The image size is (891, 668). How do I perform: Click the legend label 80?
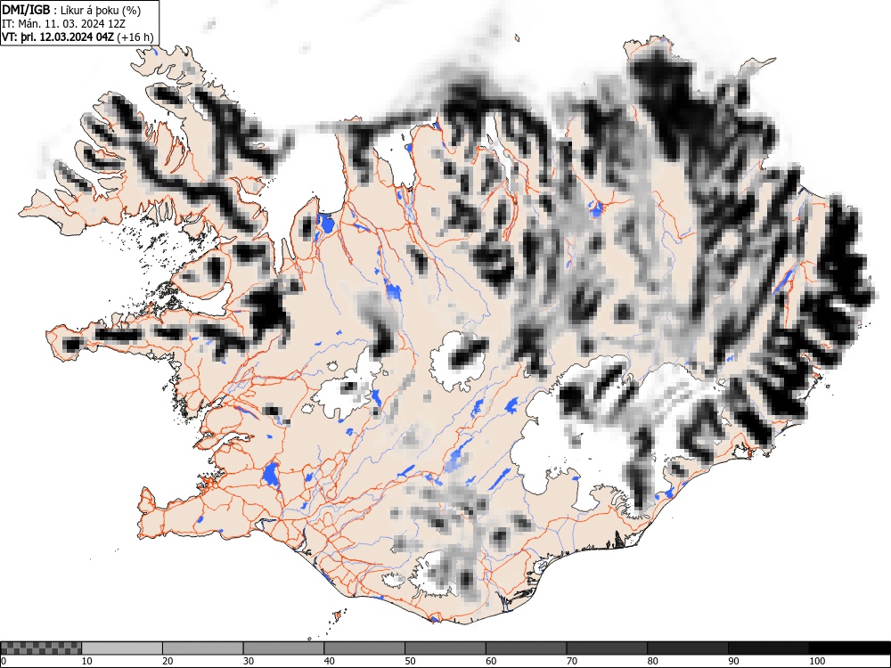pyautogui.click(x=653, y=661)
